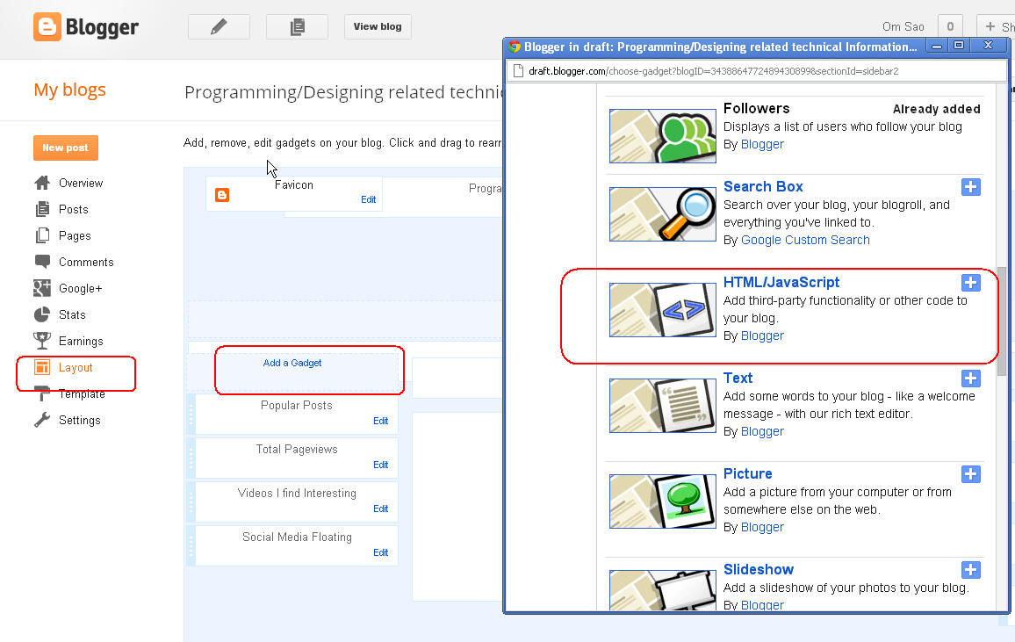Click the Add a Gadget link
Viewport: 1015px width, 642px height.
pos(292,363)
